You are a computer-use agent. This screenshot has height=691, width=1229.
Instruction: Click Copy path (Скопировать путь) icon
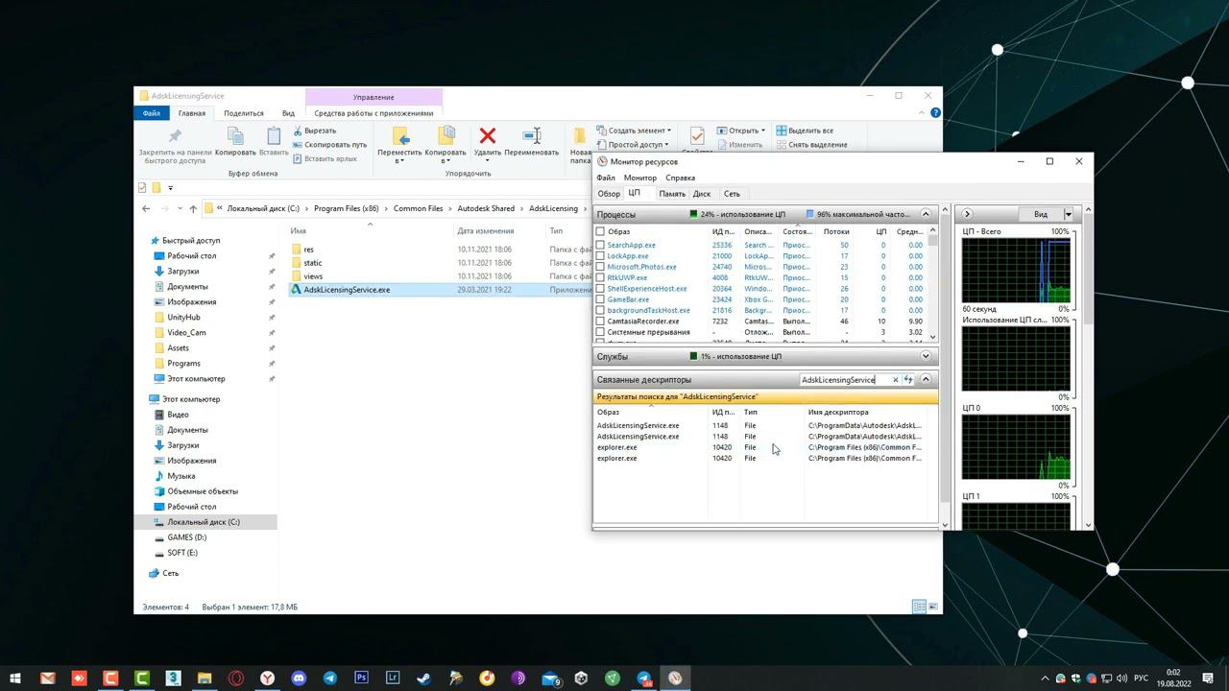pyautogui.click(x=298, y=145)
